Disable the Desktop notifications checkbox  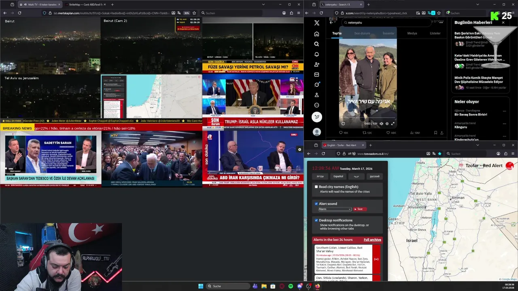316,220
